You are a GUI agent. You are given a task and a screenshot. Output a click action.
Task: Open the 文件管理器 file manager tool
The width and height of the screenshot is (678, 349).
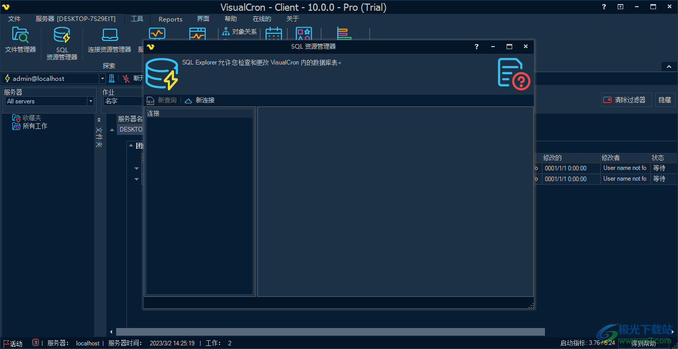coord(20,40)
